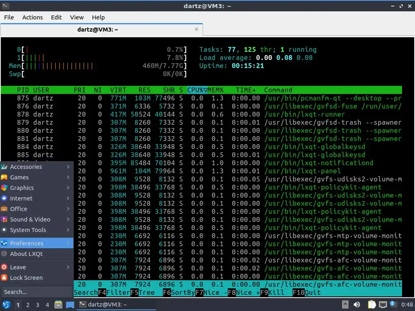Click the TIME+ column header
This screenshot has width=415, height=311.
coord(246,90)
